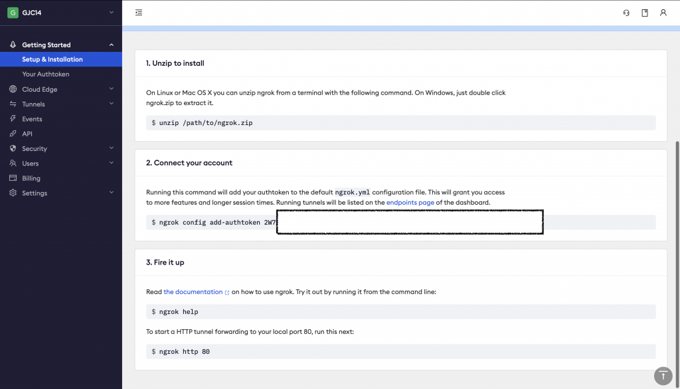The width and height of the screenshot is (680, 389).
Task: Collapse the Getting Started section chevron
Action: [x=112, y=45]
